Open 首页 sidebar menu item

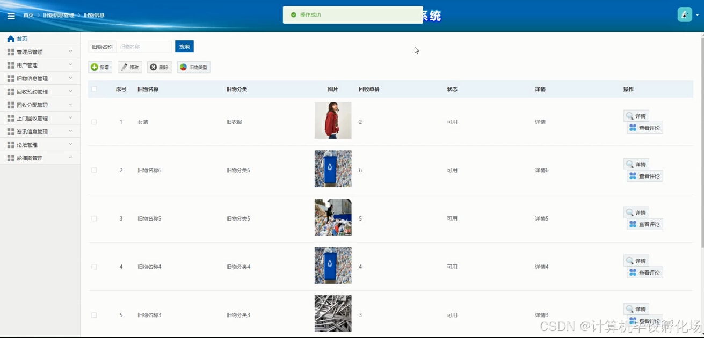40,39
